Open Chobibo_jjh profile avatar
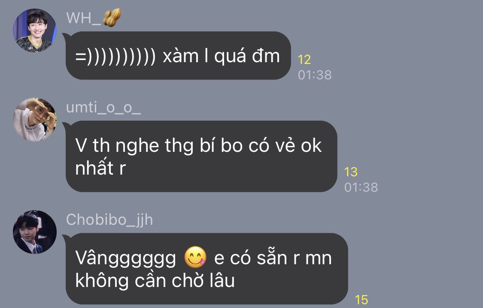Screen dimensions: 483x308 pos(34,232)
